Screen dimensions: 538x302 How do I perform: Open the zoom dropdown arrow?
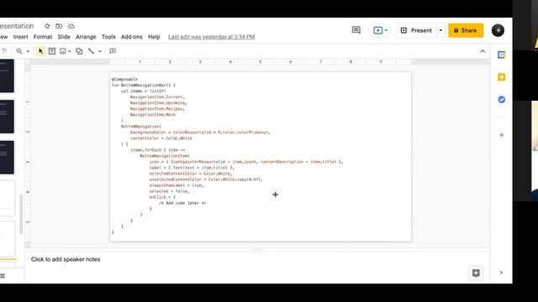click(x=28, y=51)
